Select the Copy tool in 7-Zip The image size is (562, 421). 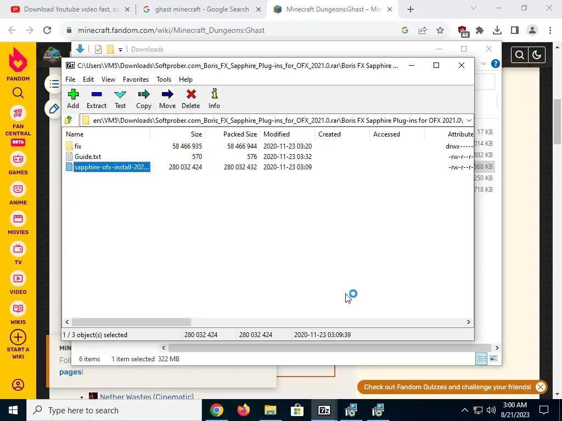(144, 99)
